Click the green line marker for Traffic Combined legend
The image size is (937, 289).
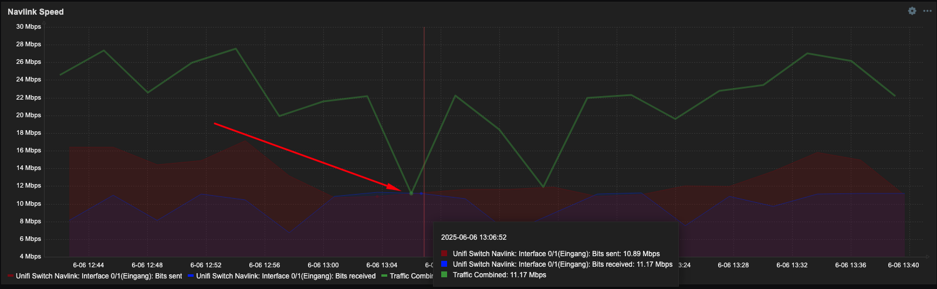coord(384,276)
